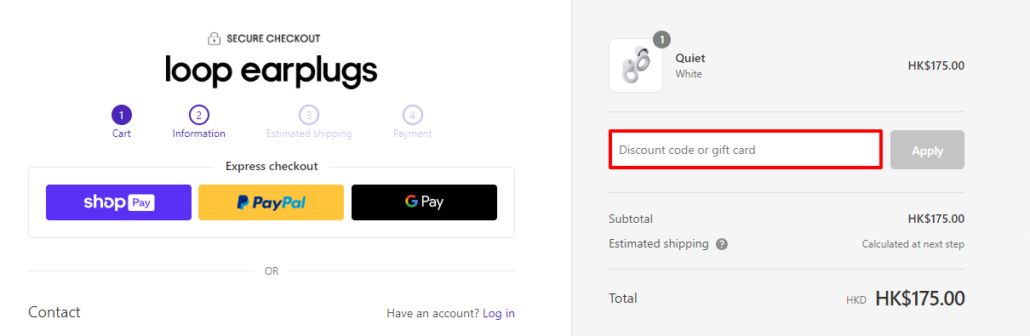
Task: Click the Quiet earplugs product thumbnail
Action: point(636,65)
